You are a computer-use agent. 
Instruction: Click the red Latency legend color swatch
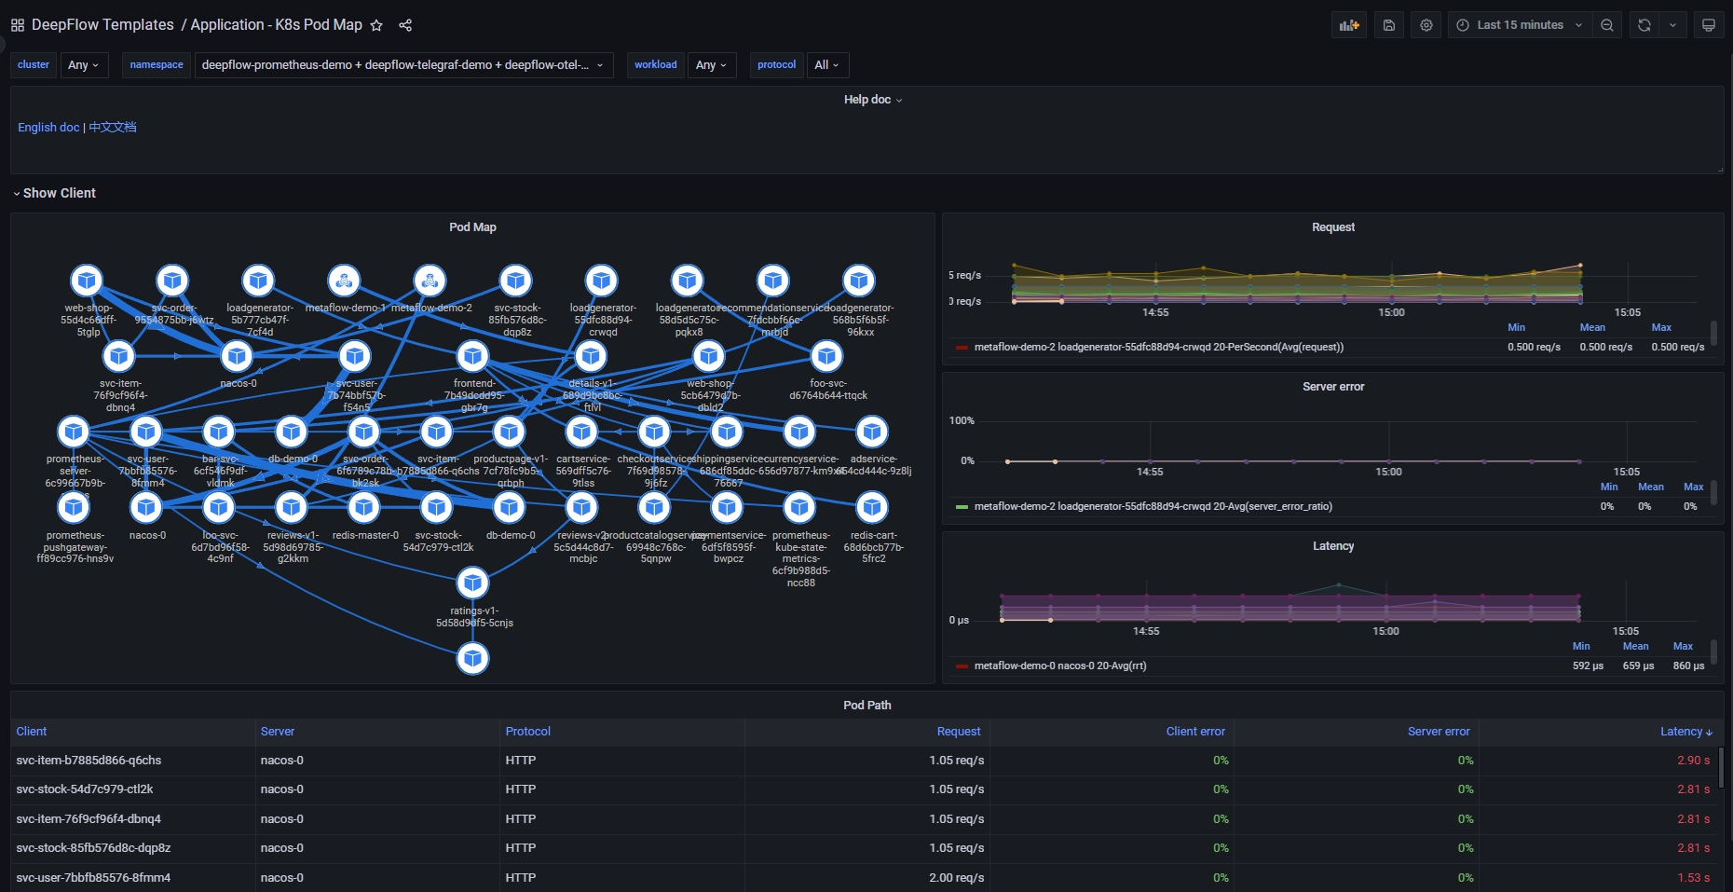(x=962, y=666)
